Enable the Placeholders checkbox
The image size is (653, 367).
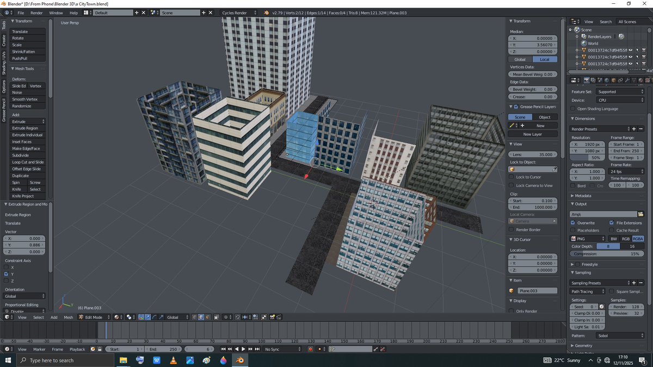(572, 231)
